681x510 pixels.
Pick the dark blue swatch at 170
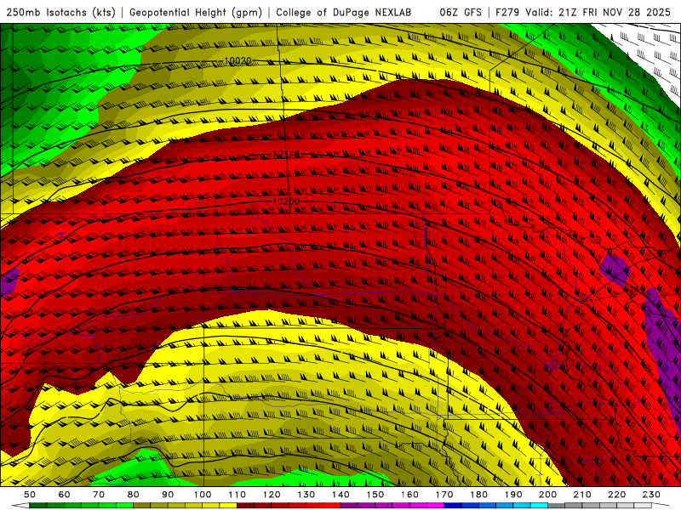pos(453,506)
